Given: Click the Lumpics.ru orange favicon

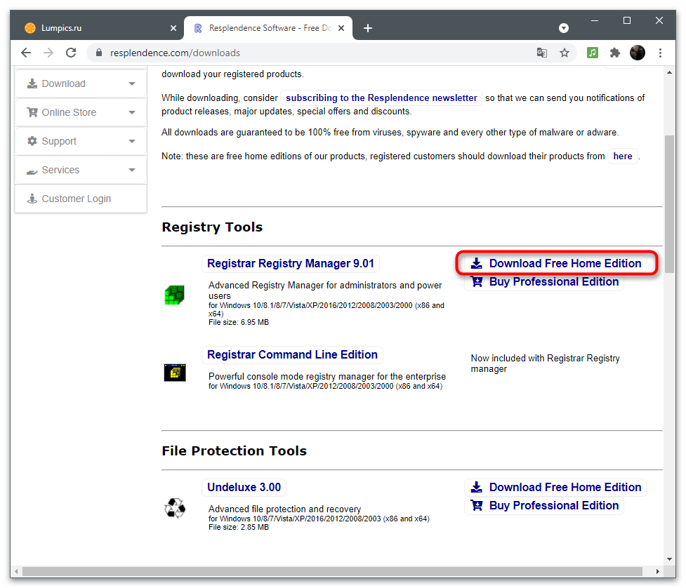Looking at the screenshot, I should (30, 28).
